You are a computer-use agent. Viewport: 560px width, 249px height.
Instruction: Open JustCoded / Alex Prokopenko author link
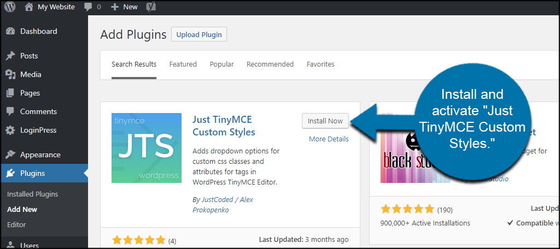223,205
